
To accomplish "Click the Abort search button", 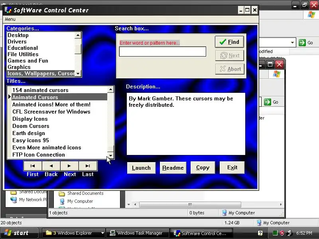I will click(x=230, y=69).
